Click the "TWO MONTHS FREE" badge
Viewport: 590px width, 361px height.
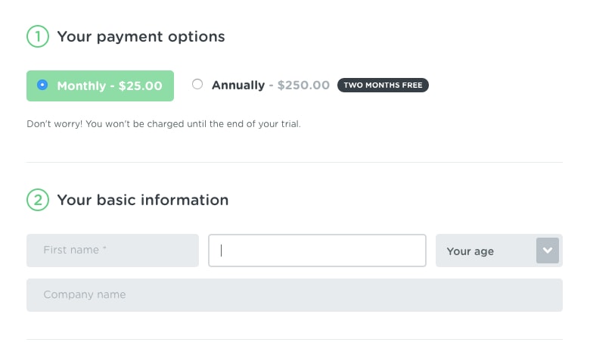(x=383, y=86)
